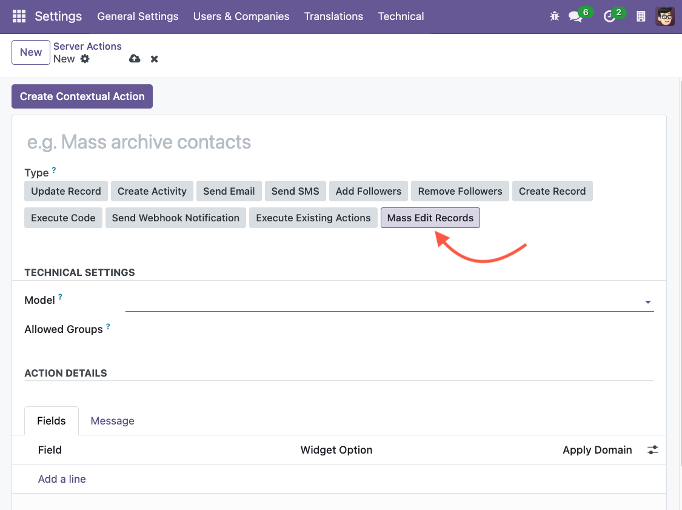
Task: Save record with cloud upload icon
Action: coord(135,59)
